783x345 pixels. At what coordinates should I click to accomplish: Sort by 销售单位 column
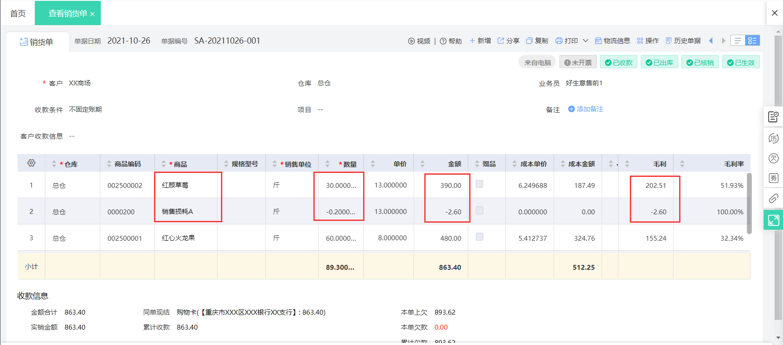click(x=275, y=164)
